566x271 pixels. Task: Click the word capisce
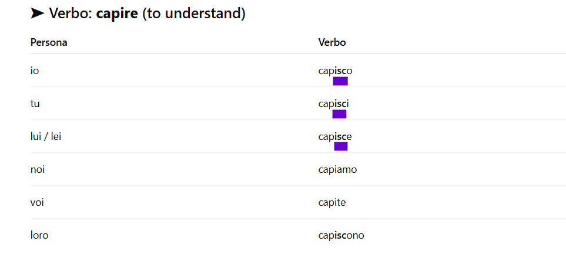[335, 137]
